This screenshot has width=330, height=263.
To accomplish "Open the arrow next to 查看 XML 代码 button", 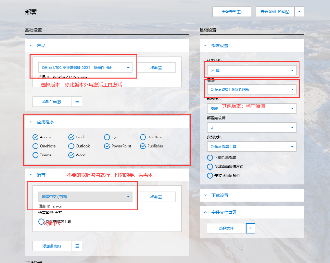I will (299, 12).
